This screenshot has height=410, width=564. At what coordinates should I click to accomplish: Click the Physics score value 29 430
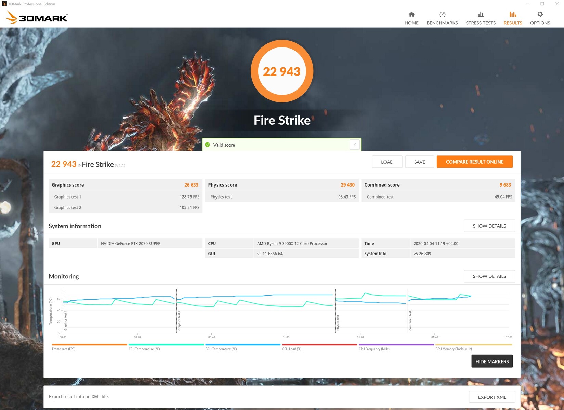pos(347,185)
